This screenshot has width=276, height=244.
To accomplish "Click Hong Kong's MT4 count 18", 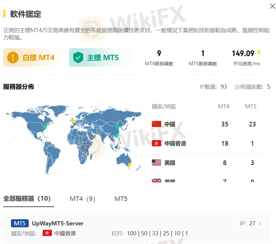I will [225, 143].
